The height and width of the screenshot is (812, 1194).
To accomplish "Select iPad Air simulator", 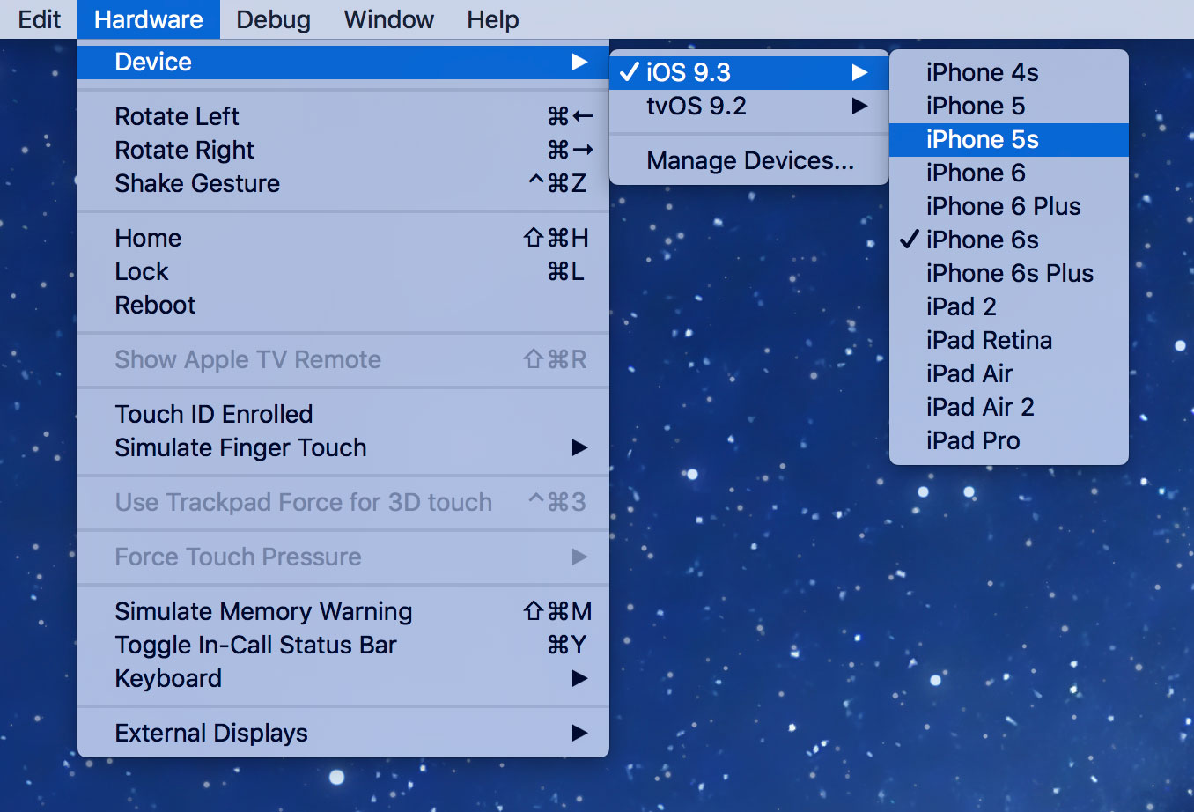I will (x=1009, y=373).
